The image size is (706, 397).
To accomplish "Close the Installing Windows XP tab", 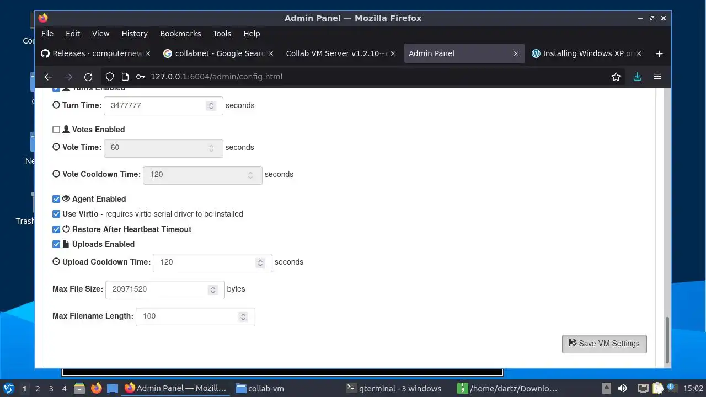I will click(639, 53).
